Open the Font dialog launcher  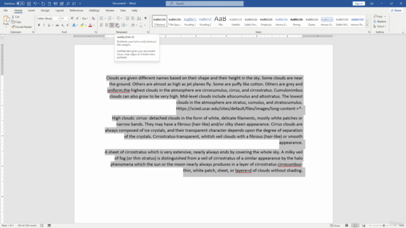96,32
